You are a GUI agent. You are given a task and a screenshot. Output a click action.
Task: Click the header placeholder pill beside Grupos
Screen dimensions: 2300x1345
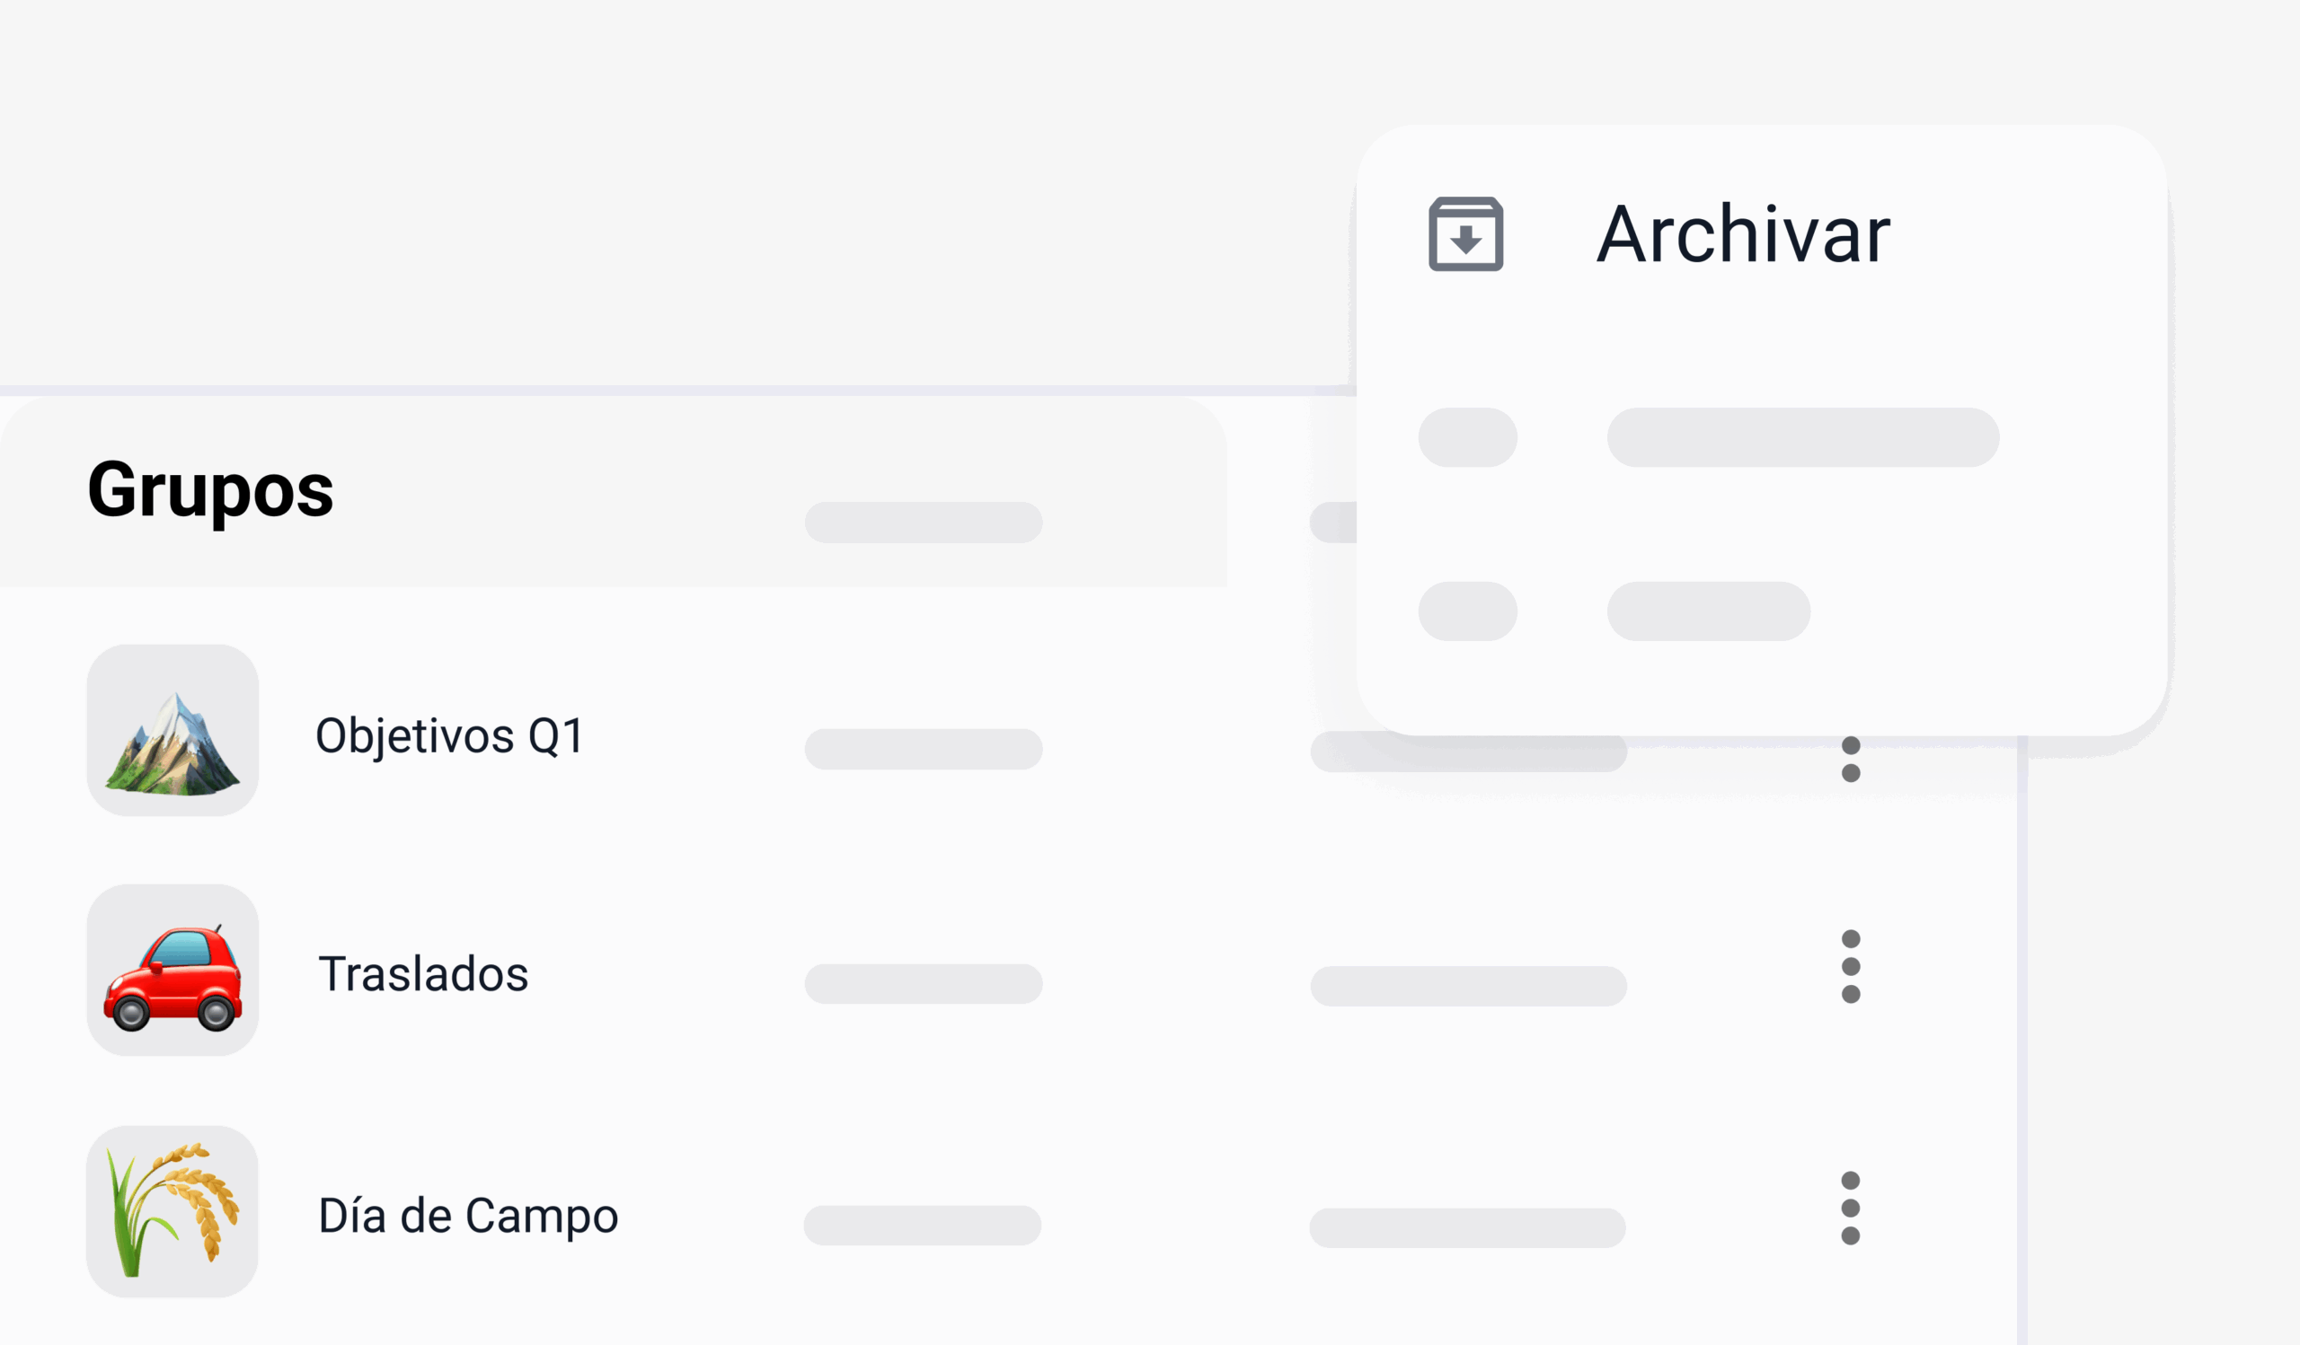point(924,523)
